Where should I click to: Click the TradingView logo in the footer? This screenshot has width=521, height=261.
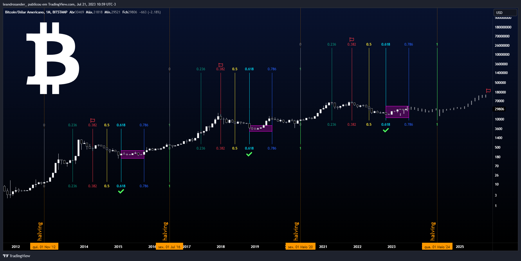17,256
